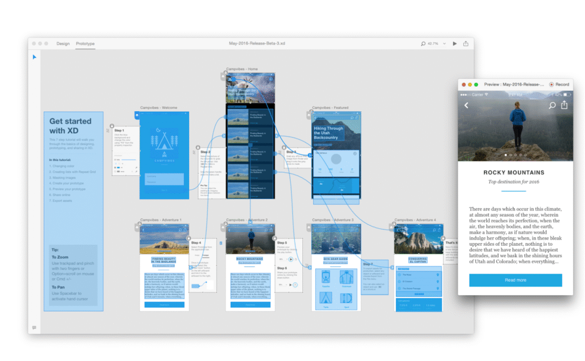Select the Campvibes - Featured artboard label

point(330,108)
